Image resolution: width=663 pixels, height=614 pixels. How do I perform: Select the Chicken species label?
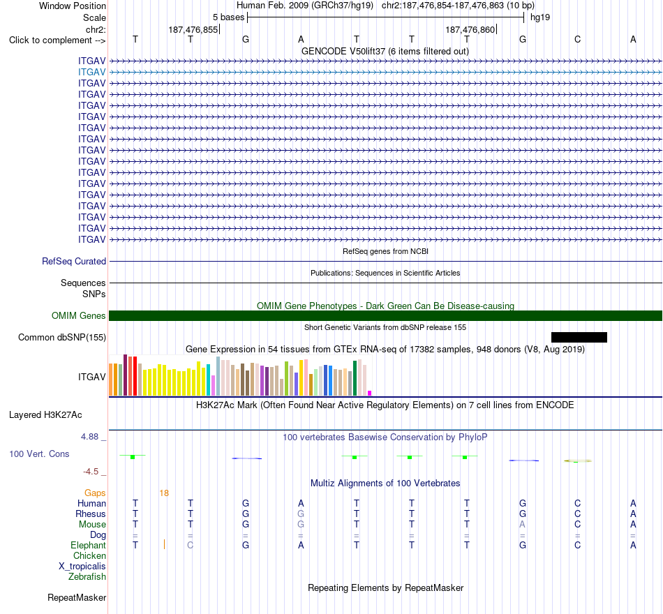point(89,555)
